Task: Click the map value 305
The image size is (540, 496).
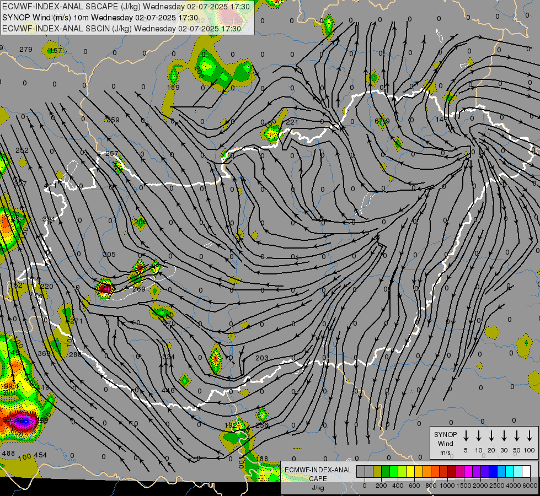Action: click(x=109, y=255)
